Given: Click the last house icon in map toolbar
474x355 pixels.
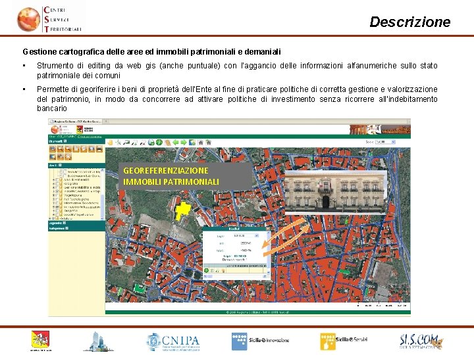Looking at the screenshot, I should coord(208,142).
